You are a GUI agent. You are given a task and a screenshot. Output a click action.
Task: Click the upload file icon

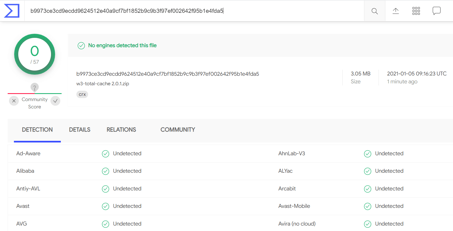[x=395, y=11]
